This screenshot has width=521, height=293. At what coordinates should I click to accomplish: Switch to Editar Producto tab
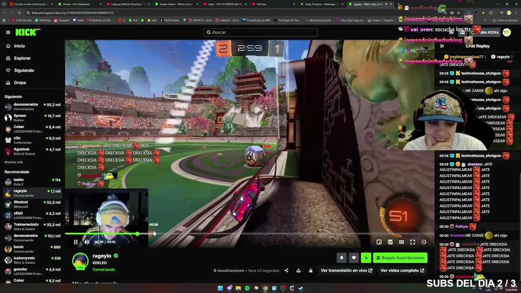(x=322, y=4)
